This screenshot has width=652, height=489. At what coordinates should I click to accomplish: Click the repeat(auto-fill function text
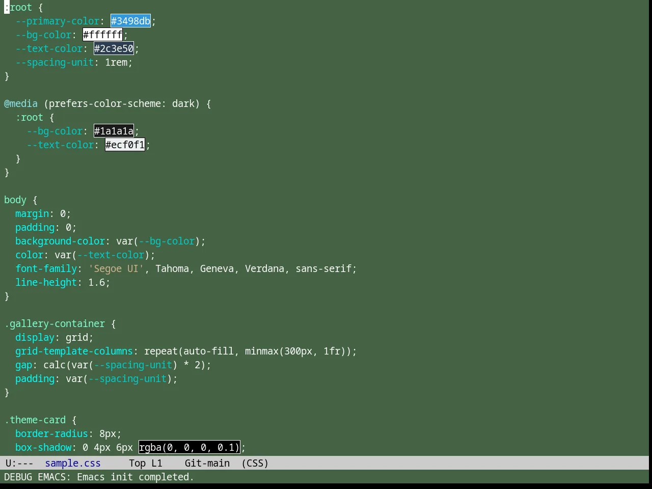point(189,351)
